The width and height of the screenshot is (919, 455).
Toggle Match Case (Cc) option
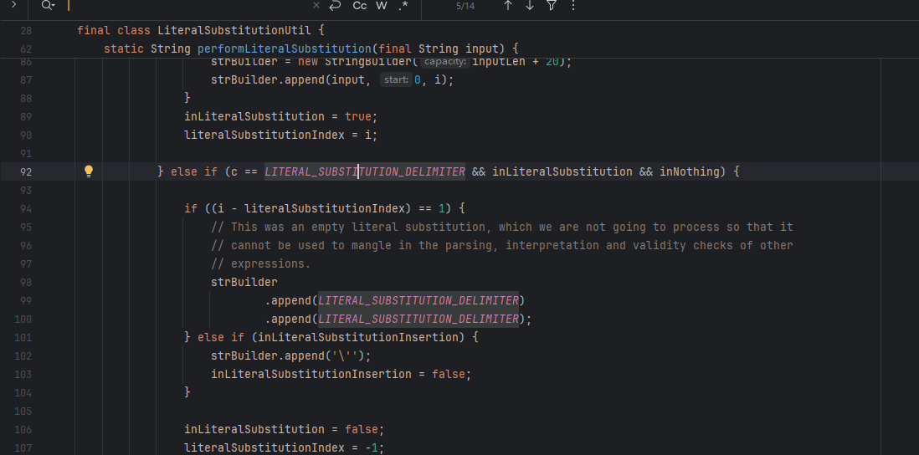coord(359,5)
